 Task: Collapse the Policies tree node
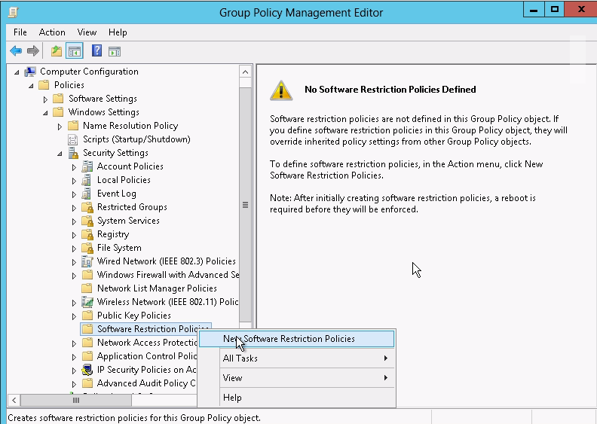[31, 86]
